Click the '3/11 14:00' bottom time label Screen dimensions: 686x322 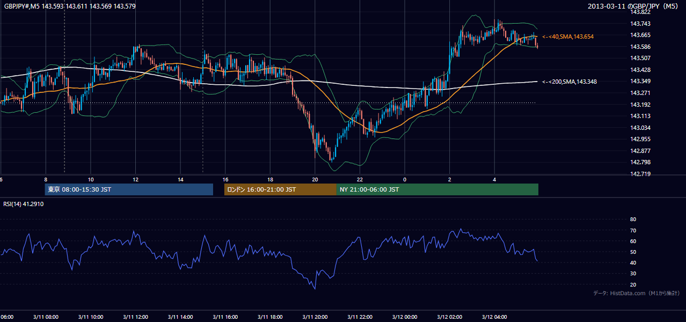pyautogui.click(x=180, y=317)
